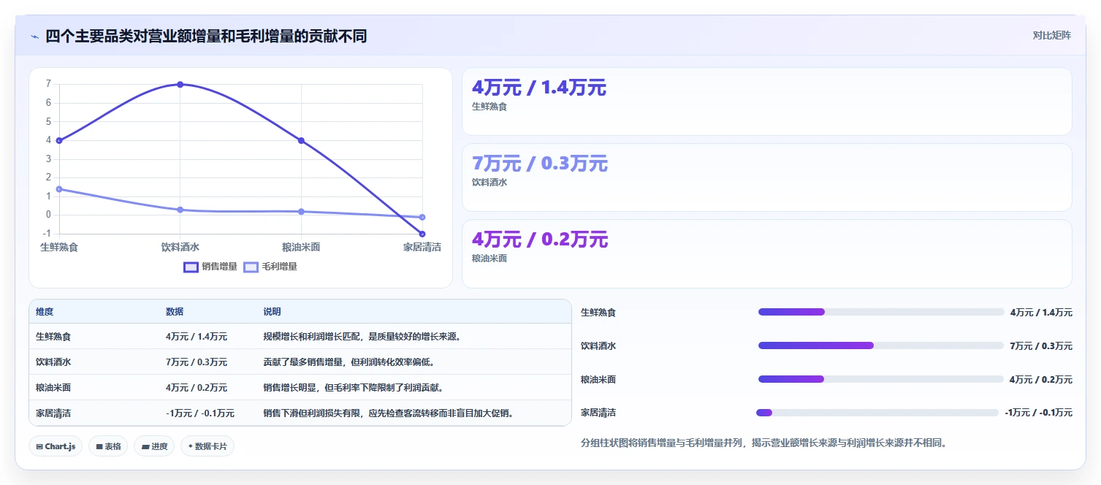This screenshot has width=1101, height=485.
Task: Click the icon in the Chart.js tag
Action: [x=39, y=446]
